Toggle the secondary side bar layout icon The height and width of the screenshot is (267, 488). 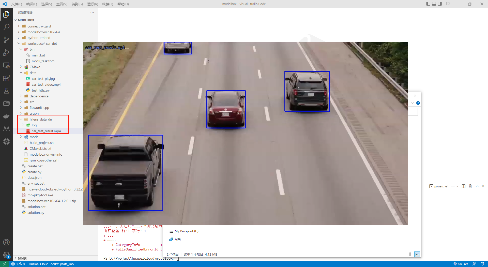click(x=440, y=4)
